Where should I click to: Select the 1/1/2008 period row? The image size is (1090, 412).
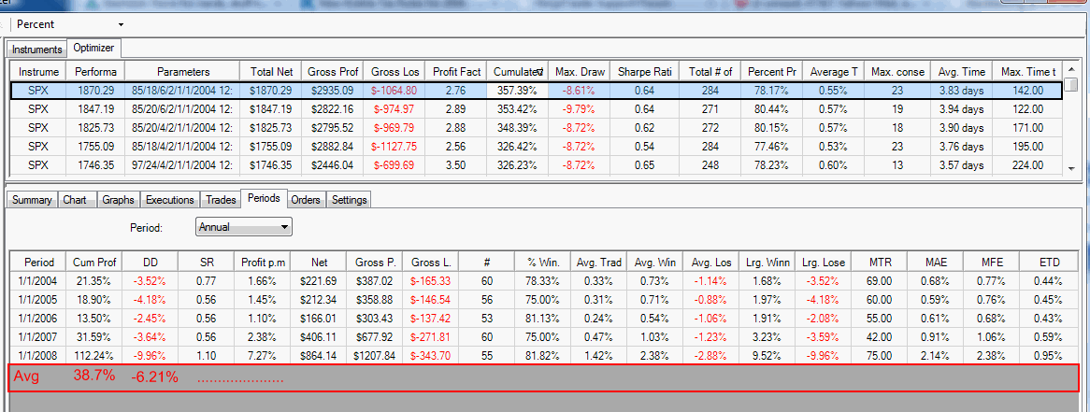point(536,353)
